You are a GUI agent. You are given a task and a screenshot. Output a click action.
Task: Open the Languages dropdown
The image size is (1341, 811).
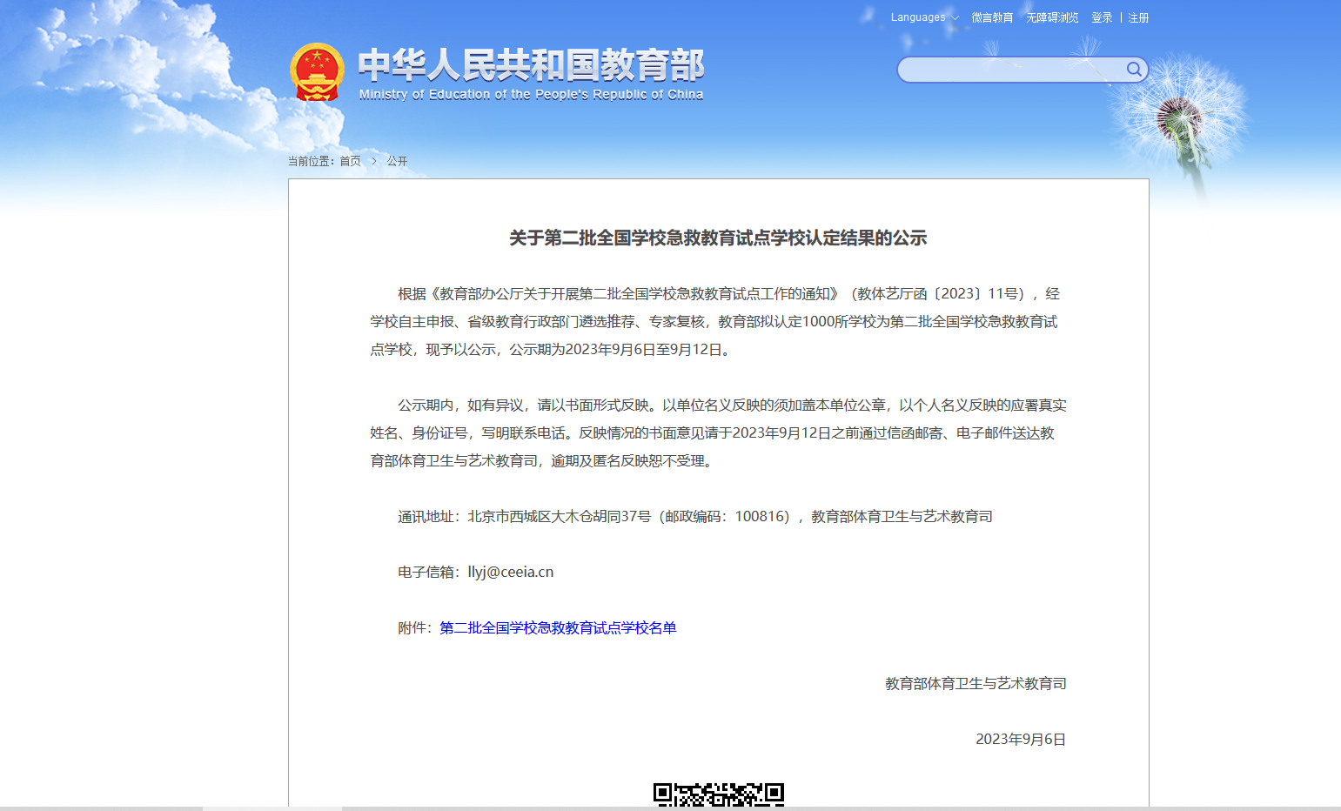pos(924,17)
